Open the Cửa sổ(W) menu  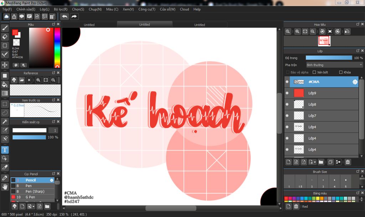click(x=168, y=9)
